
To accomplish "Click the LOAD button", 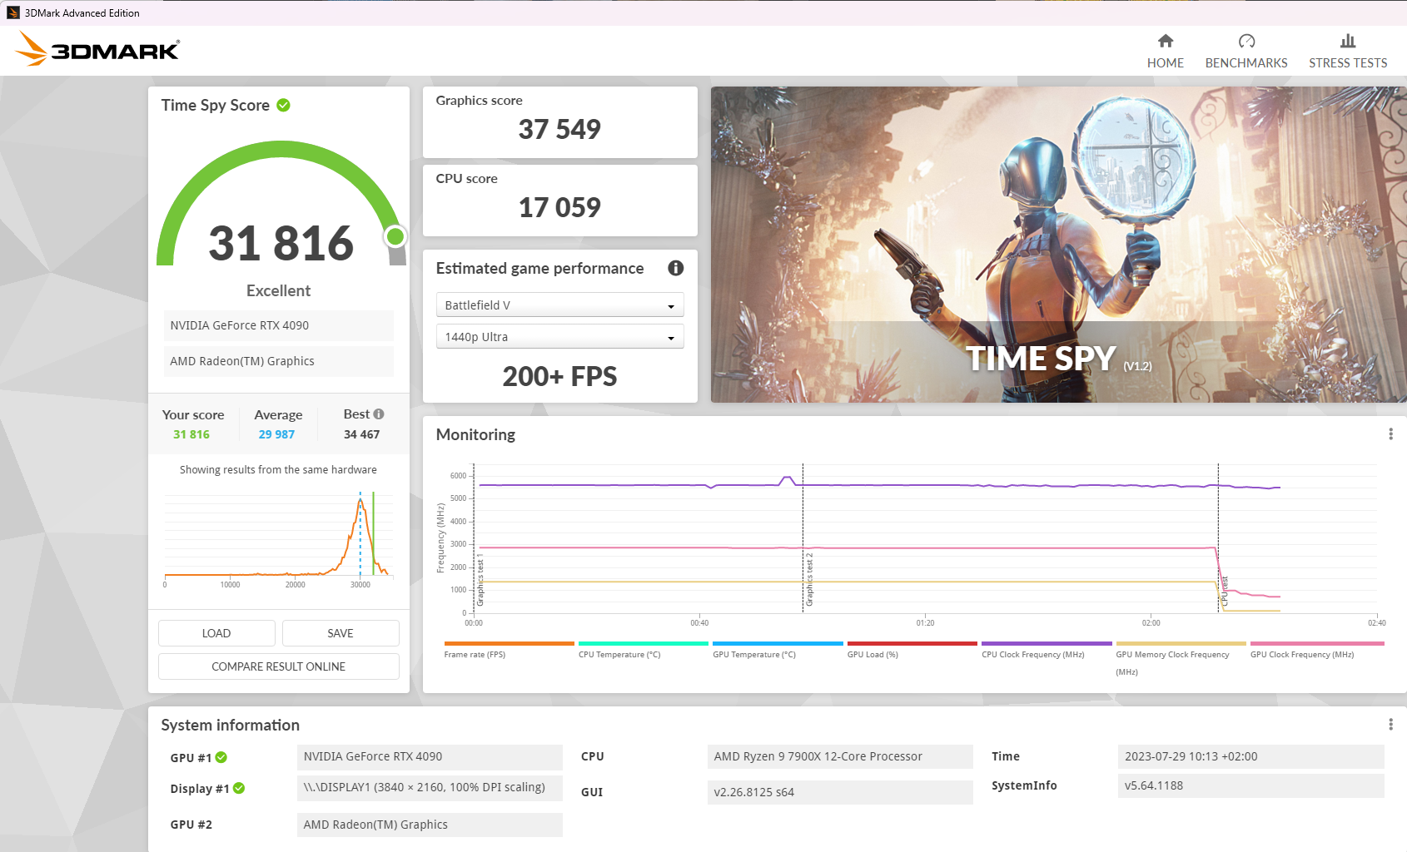I will coord(216,633).
